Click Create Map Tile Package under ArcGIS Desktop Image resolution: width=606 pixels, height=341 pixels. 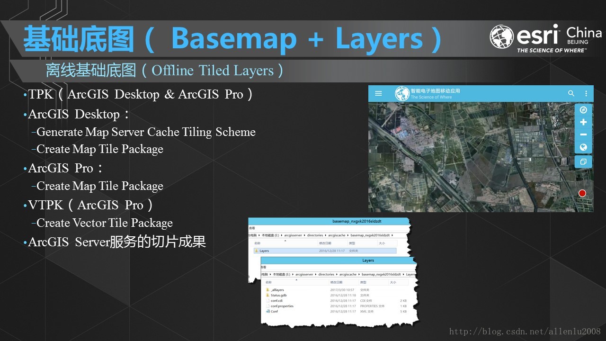99,149
